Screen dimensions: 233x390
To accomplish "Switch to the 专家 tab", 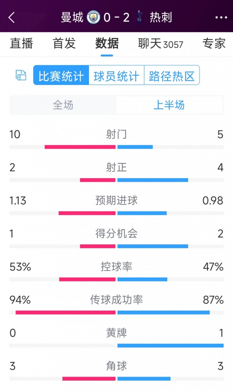I will [213, 44].
